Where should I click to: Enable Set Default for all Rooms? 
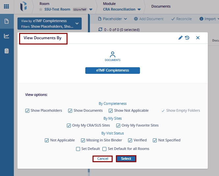(x=104, y=149)
